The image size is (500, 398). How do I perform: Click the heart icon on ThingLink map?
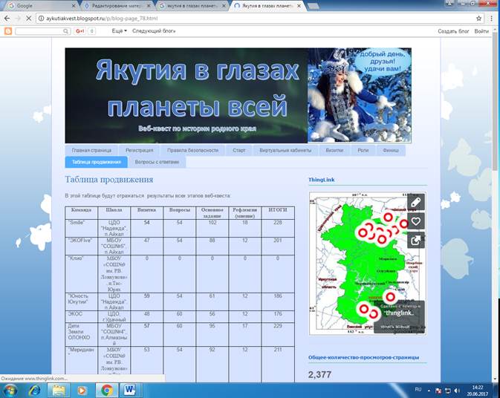click(x=416, y=221)
